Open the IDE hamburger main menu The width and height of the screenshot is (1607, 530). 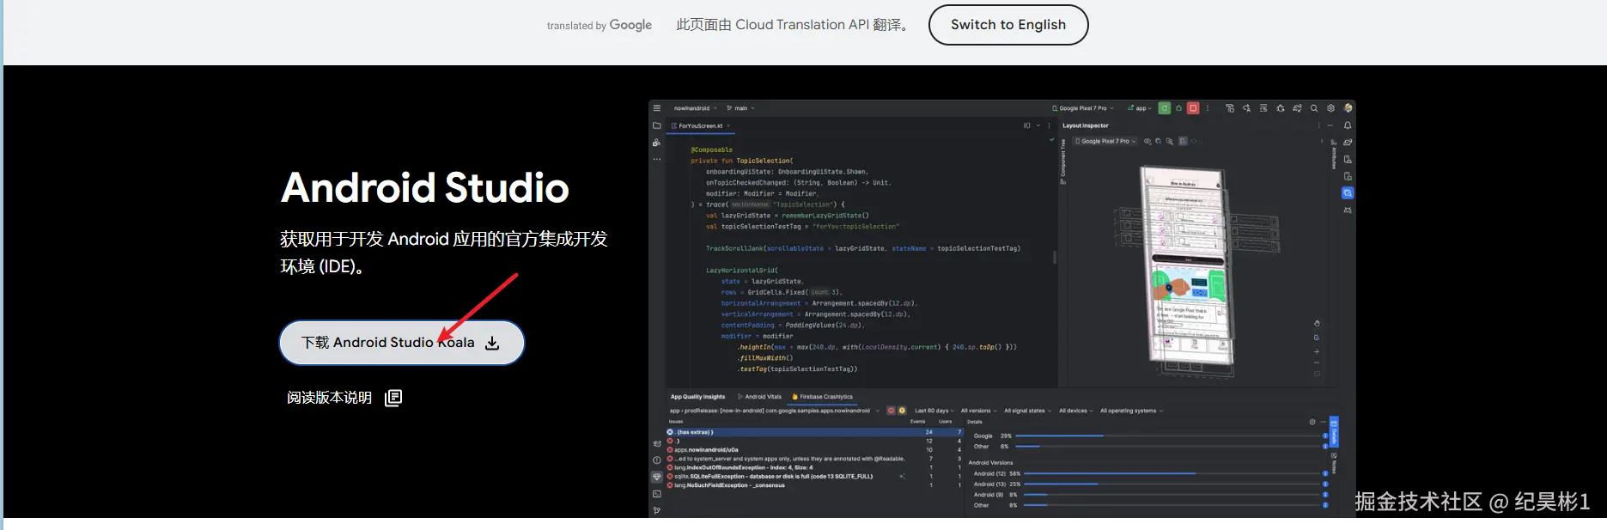point(657,108)
